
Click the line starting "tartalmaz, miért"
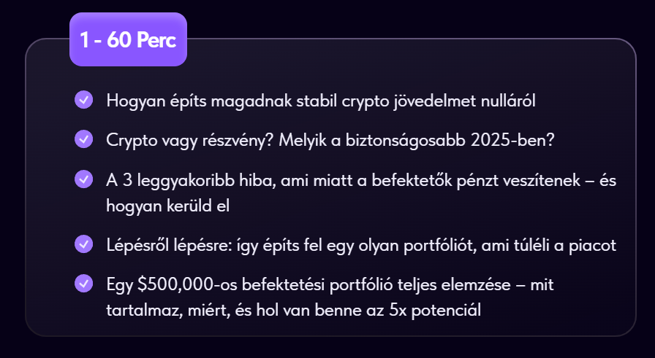[293, 310]
